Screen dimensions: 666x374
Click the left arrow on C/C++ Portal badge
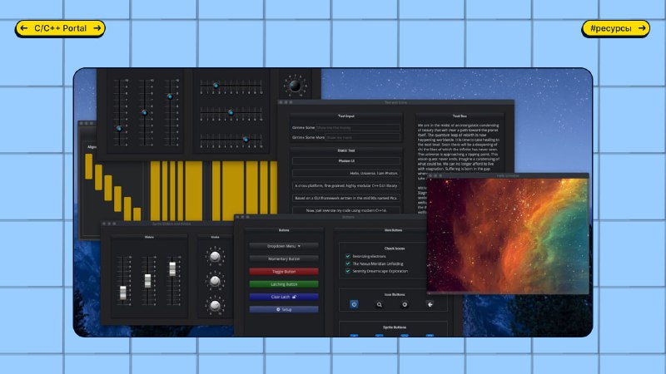24,28
